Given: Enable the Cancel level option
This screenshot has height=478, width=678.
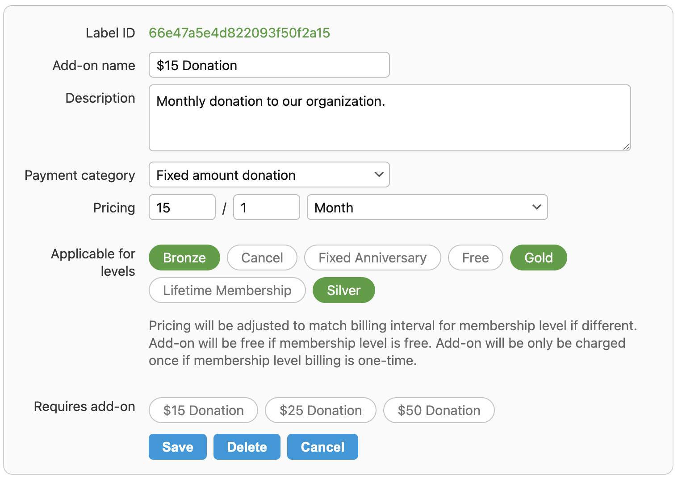Looking at the screenshot, I should [262, 258].
